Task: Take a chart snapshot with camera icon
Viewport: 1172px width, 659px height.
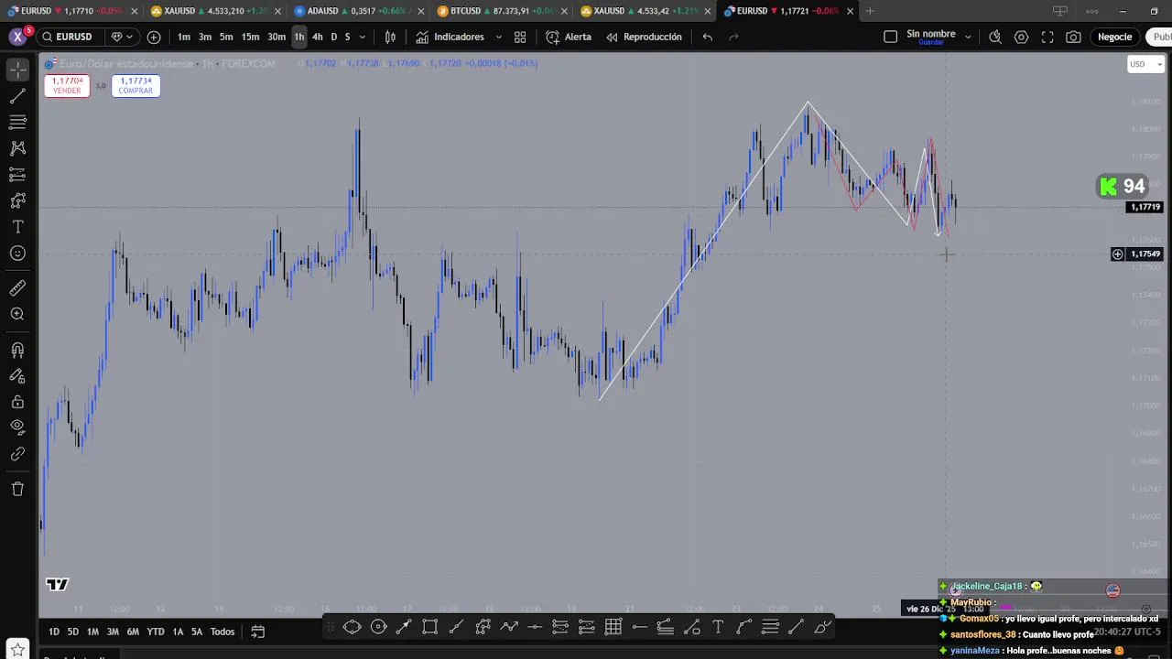Action: tap(1073, 37)
